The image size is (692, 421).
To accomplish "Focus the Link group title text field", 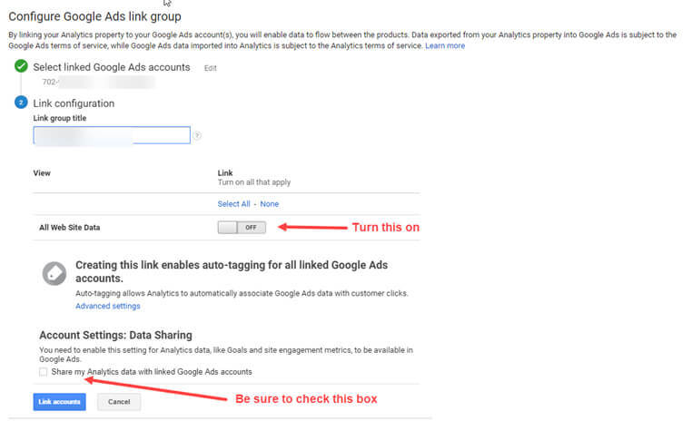I will pyautogui.click(x=112, y=136).
